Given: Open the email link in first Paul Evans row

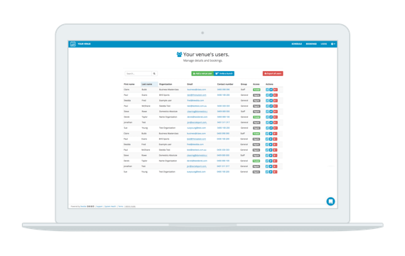Looking at the screenshot, I should tap(197, 95).
